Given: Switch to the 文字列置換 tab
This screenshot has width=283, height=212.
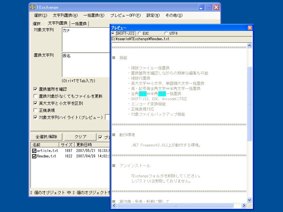Looking at the screenshot, I should tap(58, 23).
